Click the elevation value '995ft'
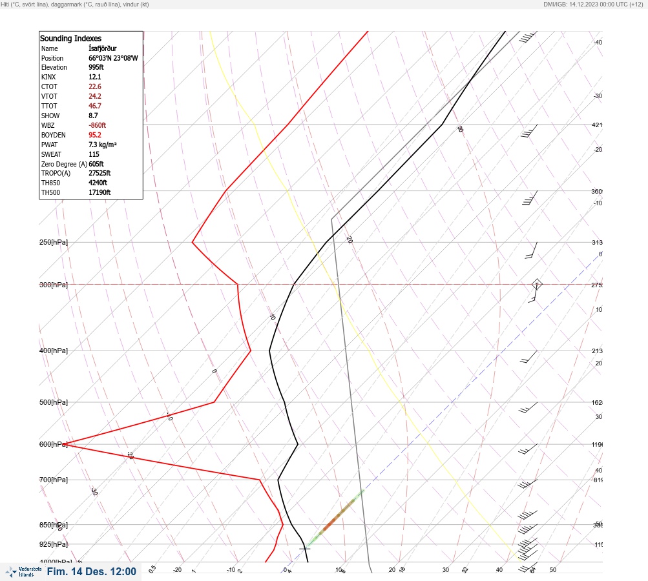The height and width of the screenshot is (581, 648). pyautogui.click(x=96, y=67)
